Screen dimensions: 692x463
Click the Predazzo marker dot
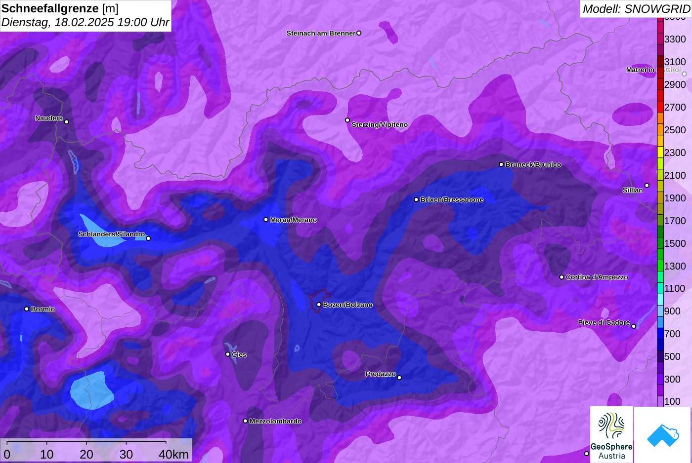[x=399, y=378]
